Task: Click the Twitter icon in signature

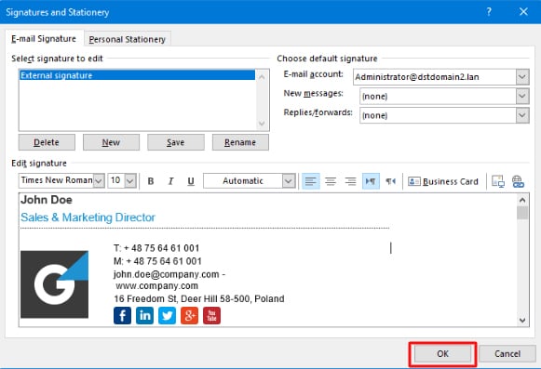Action: tap(167, 316)
